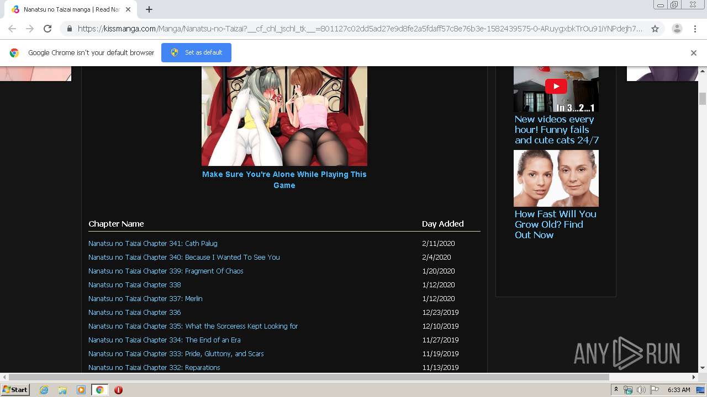The height and width of the screenshot is (397, 707).
Task: Open Chapter 334: The End of an Era
Action: click(x=165, y=340)
